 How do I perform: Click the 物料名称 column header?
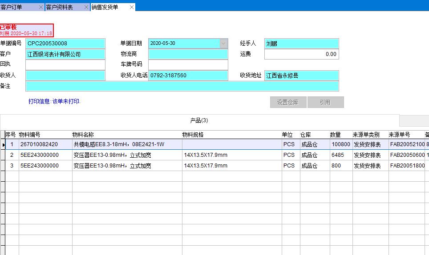(x=83, y=135)
